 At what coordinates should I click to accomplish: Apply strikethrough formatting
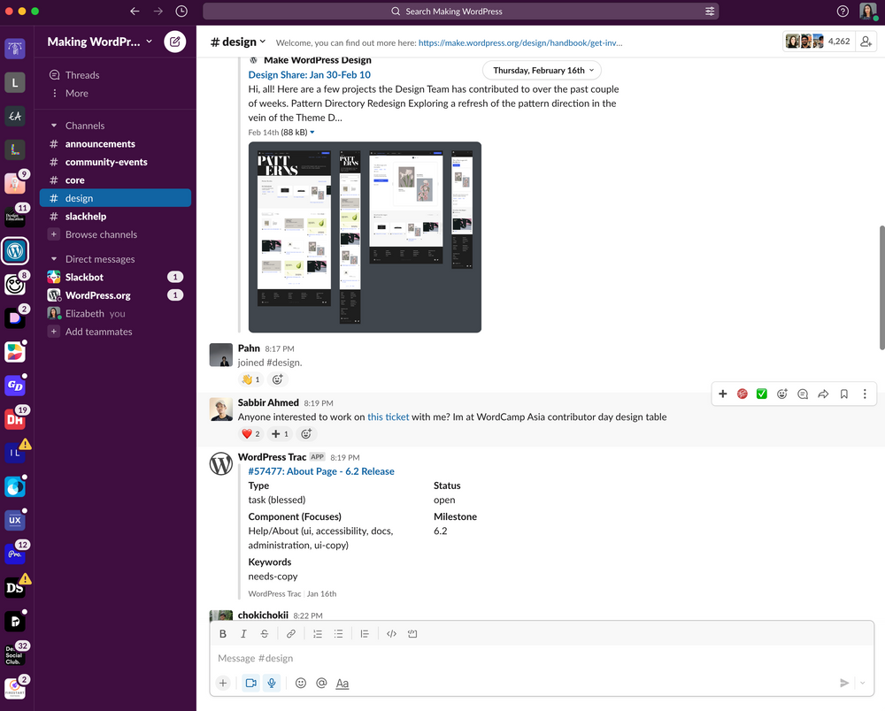pos(265,633)
